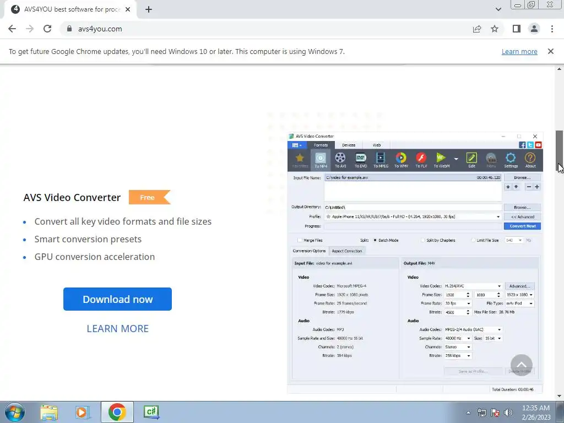The image size is (564, 423).
Task: Open the Channels Stereo dropdown
Action: (468, 347)
